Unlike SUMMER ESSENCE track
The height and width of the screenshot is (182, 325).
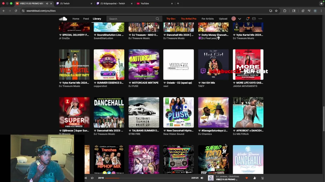click(x=95, y=83)
